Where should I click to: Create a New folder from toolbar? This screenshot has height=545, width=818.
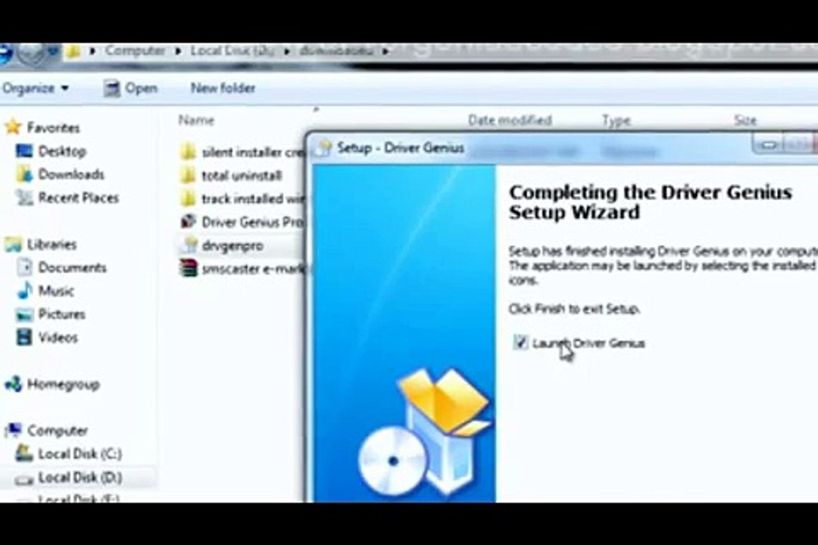tap(223, 88)
